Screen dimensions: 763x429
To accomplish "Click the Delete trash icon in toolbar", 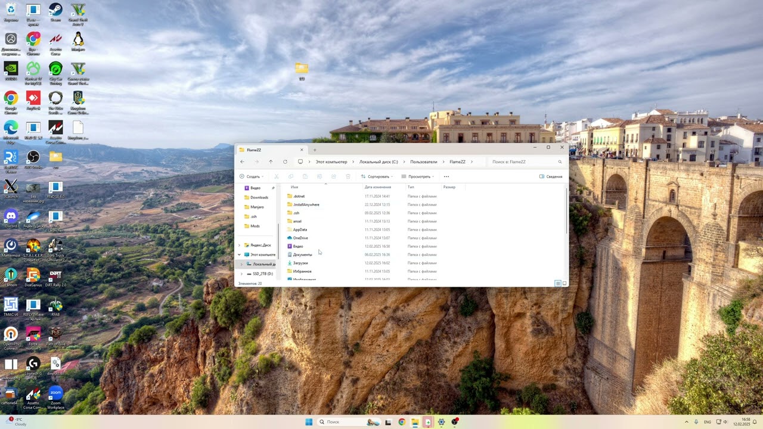I will click(348, 176).
